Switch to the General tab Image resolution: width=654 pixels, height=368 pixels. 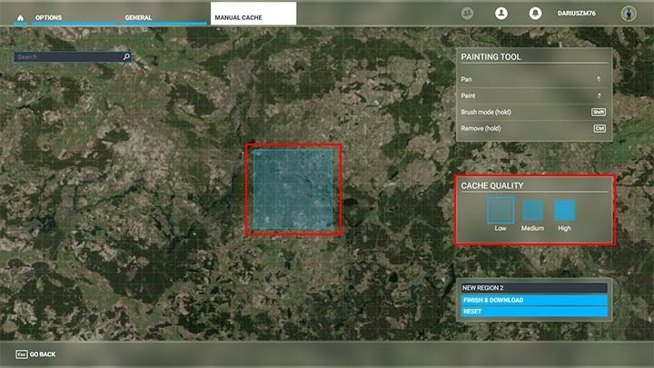point(138,17)
